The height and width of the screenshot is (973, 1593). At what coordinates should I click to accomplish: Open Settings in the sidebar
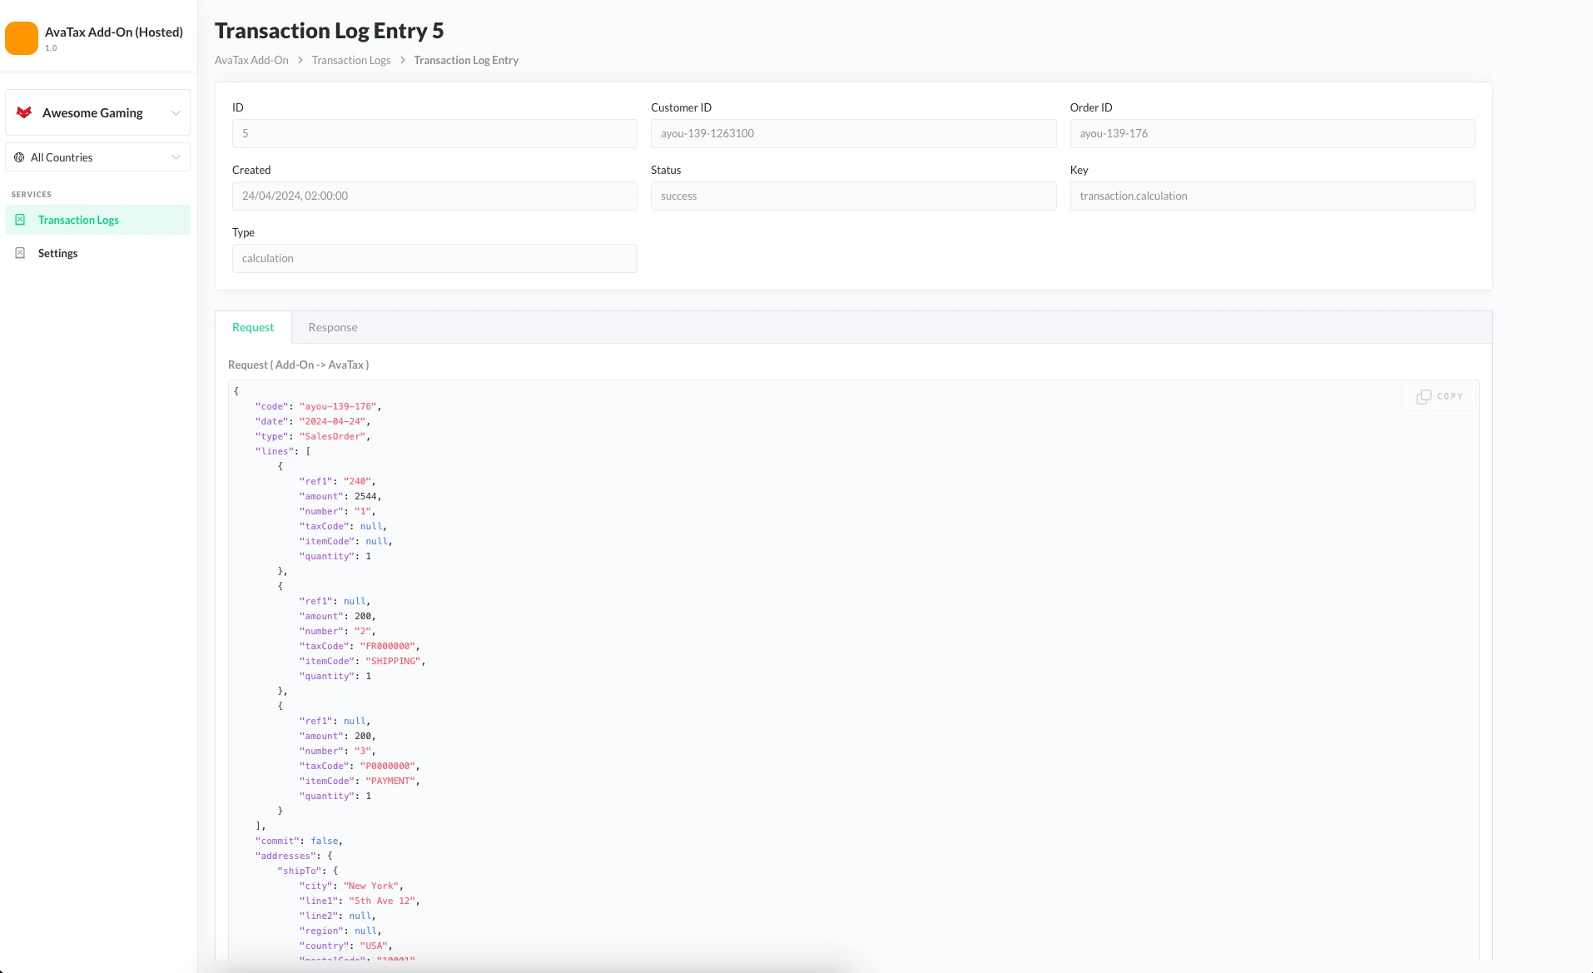click(x=57, y=253)
